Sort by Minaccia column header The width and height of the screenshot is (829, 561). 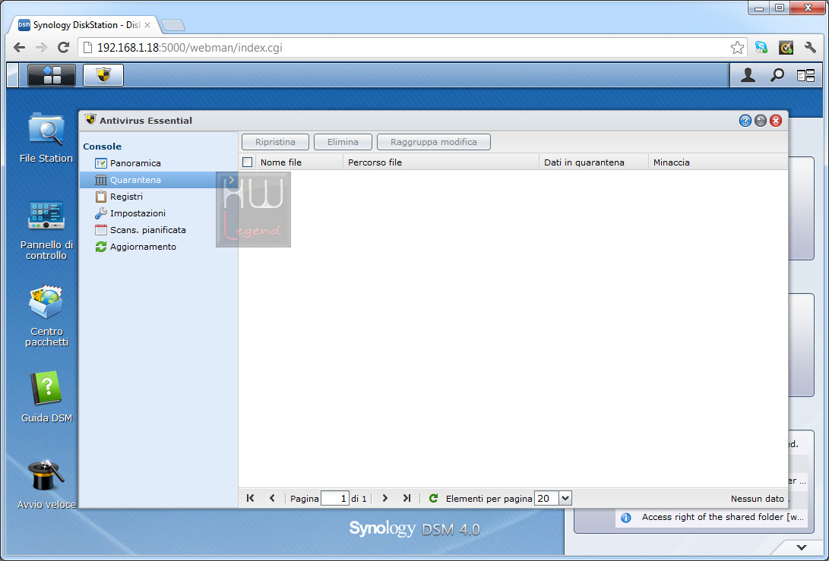(x=718, y=162)
